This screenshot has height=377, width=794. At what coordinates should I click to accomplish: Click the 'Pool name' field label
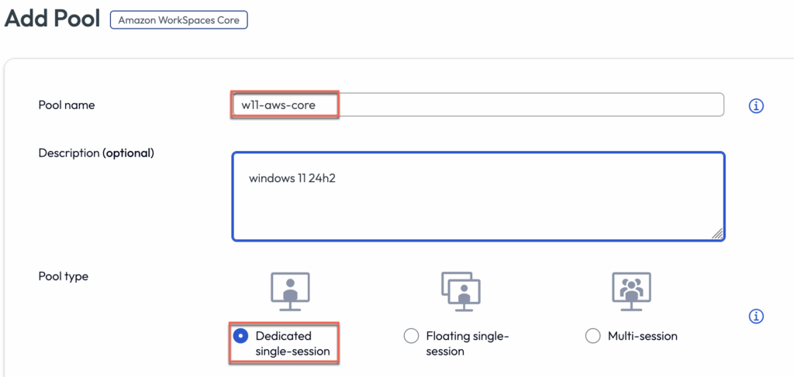point(67,105)
